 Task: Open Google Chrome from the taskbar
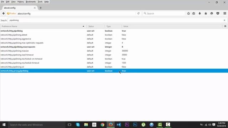[102, 125]
